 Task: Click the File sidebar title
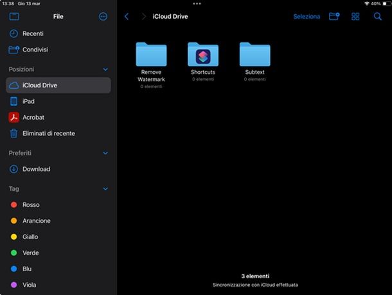coord(58,17)
